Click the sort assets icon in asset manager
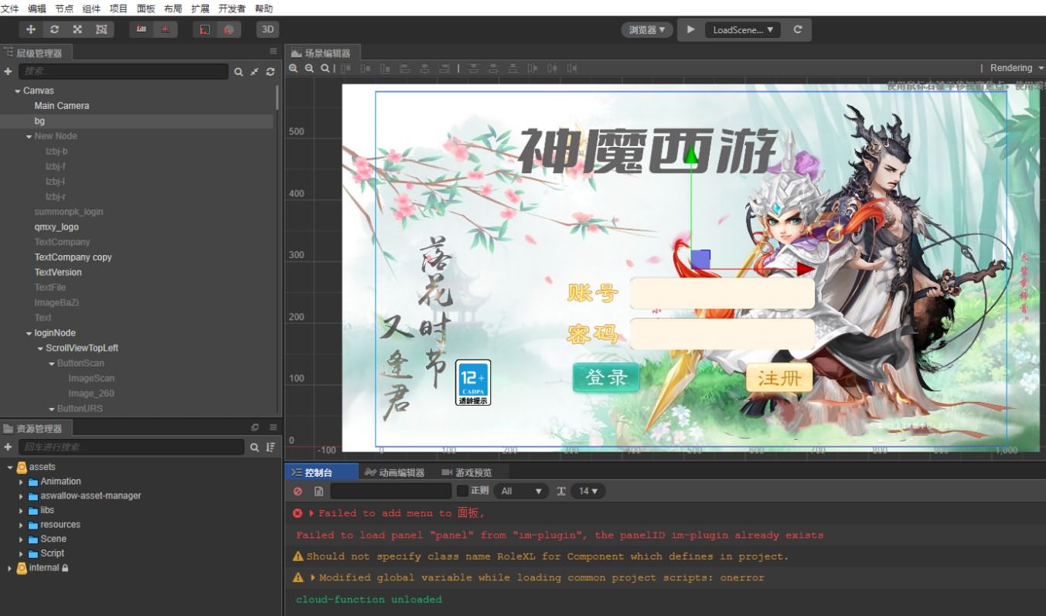The height and width of the screenshot is (616, 1046). (271, 448)
